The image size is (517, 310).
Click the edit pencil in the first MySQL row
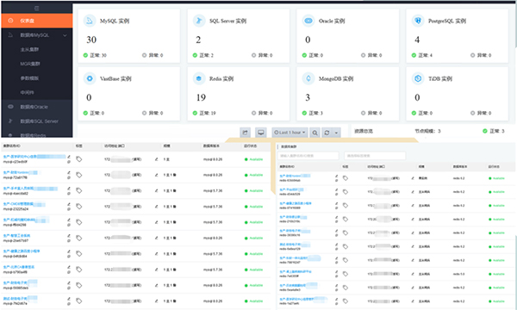pyautogui.click(x=69, y=157)
